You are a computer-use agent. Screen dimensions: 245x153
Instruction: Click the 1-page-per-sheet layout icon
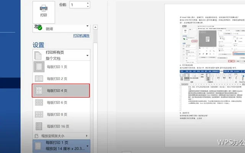(39, 67)
